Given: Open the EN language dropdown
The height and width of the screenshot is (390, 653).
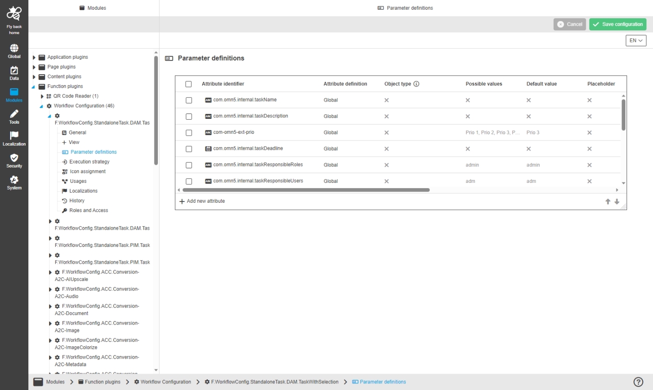Looking at the screenshot, I should (636, 41).
